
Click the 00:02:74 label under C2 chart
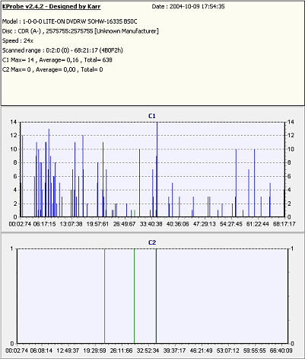[17, 351]
